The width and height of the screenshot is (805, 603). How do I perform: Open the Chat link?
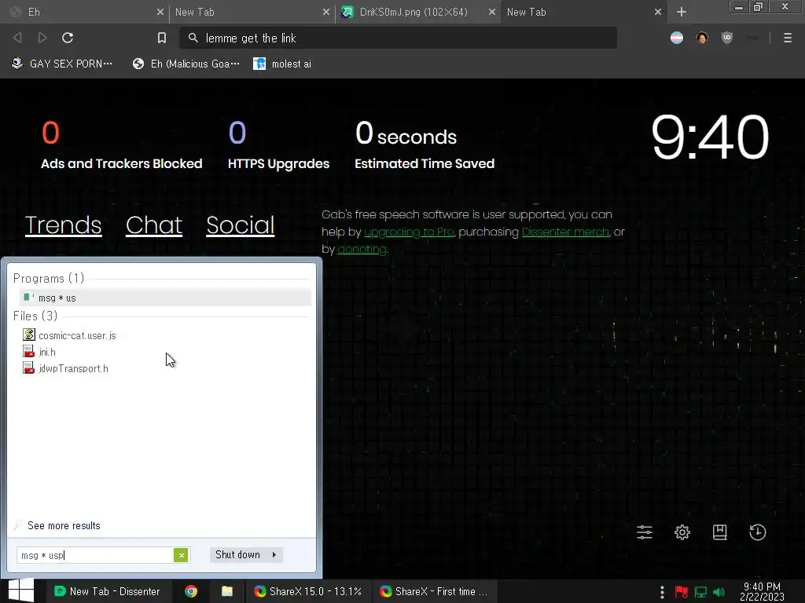coord(154,225)
